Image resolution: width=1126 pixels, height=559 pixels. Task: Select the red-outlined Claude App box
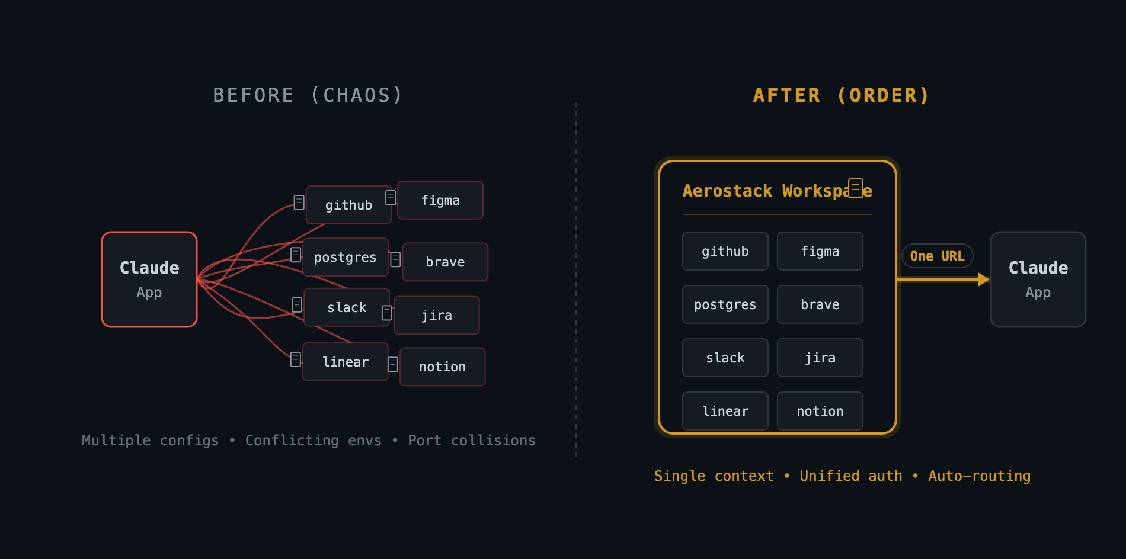pyautogui.click(x=149, y=279)
